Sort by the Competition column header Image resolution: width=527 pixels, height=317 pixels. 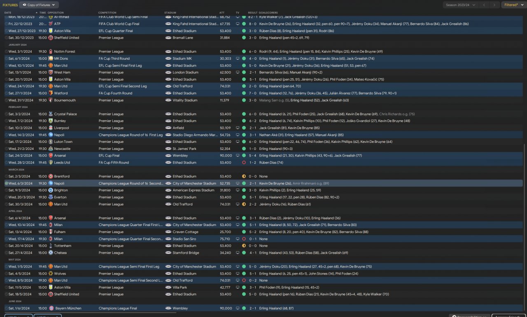(107, 13)
